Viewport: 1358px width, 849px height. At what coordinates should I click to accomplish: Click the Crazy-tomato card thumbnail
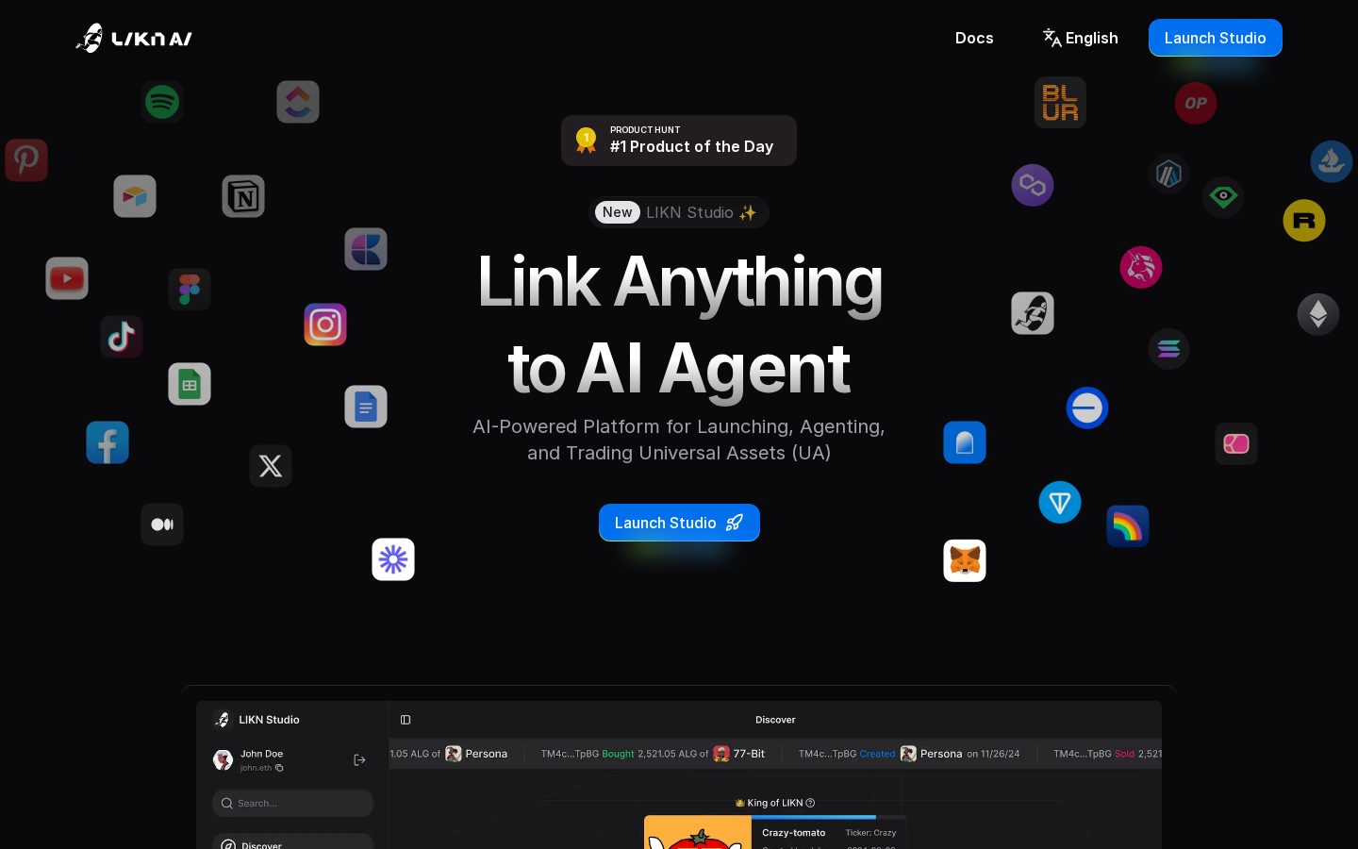(x=698, y=833)
